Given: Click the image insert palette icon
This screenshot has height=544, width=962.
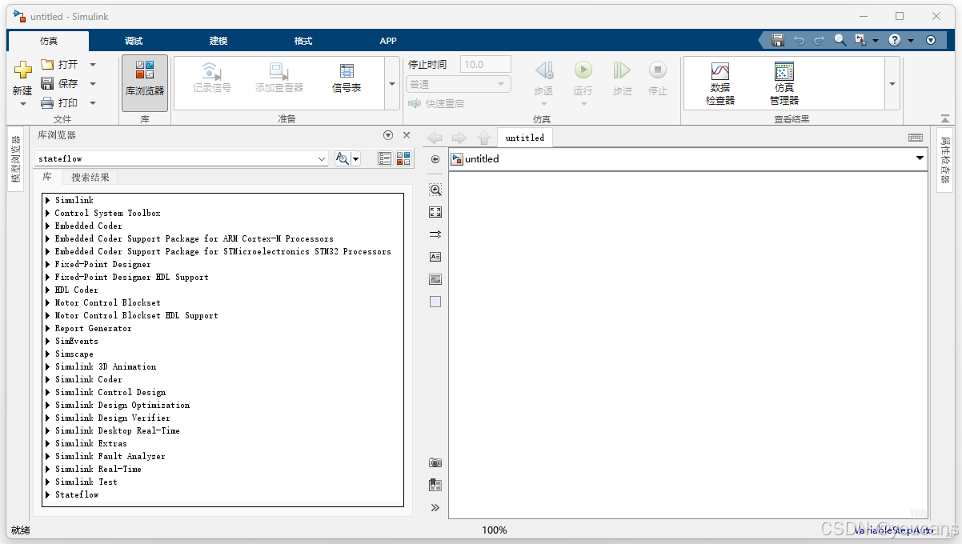Looking at the screenshot, I should click(x=435, y=279).
